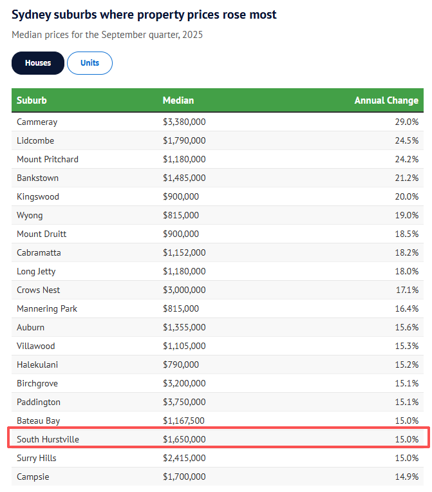Select the highlighted South Hurstville row name
Viewport: 432px width, 492px height.
pyautogui.click(x=48, y=439)
